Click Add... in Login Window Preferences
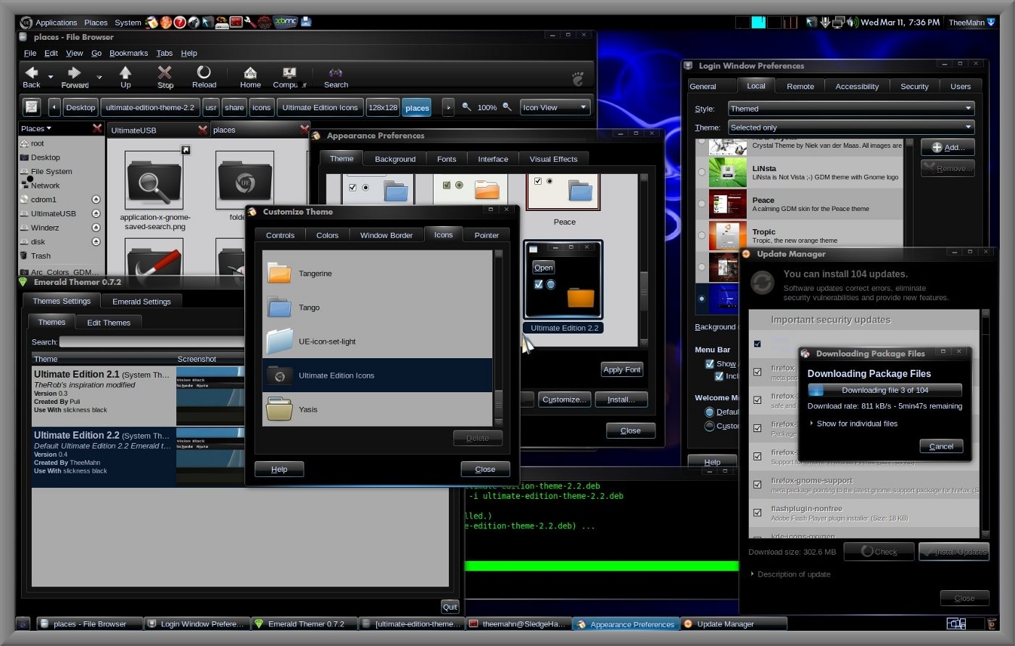Viewport: 1015px width, 646px height. (x=948, y=147)
